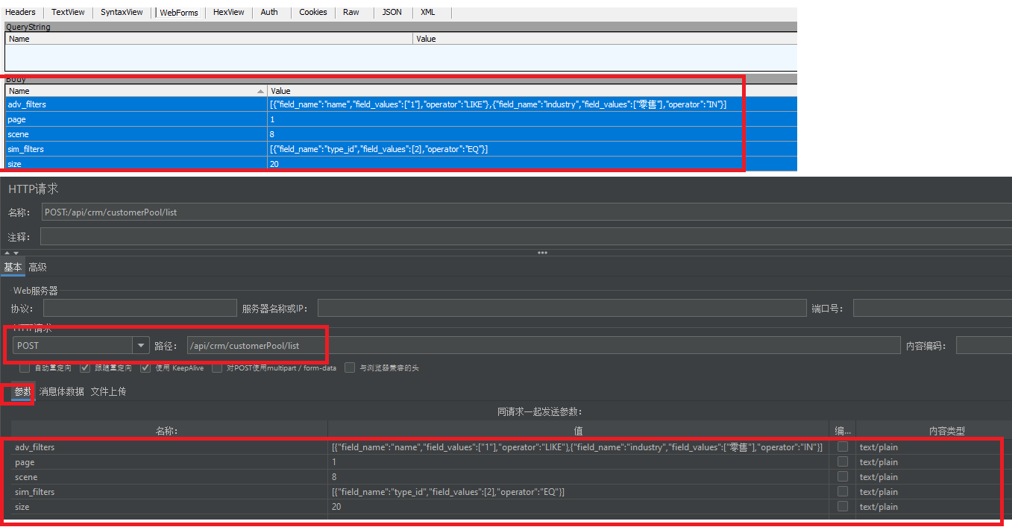This screenshot has height=527, width=1012.
Task: Check the 与浏览器兼容的头 option
Action: pyautogui.click(x=350, y=368)
